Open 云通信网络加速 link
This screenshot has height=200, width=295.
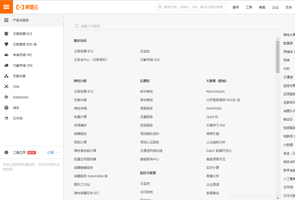[151, 151]
